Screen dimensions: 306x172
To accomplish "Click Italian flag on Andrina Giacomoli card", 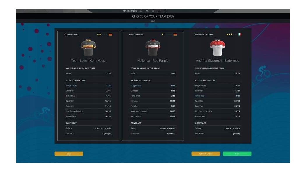I will [240, 34].
